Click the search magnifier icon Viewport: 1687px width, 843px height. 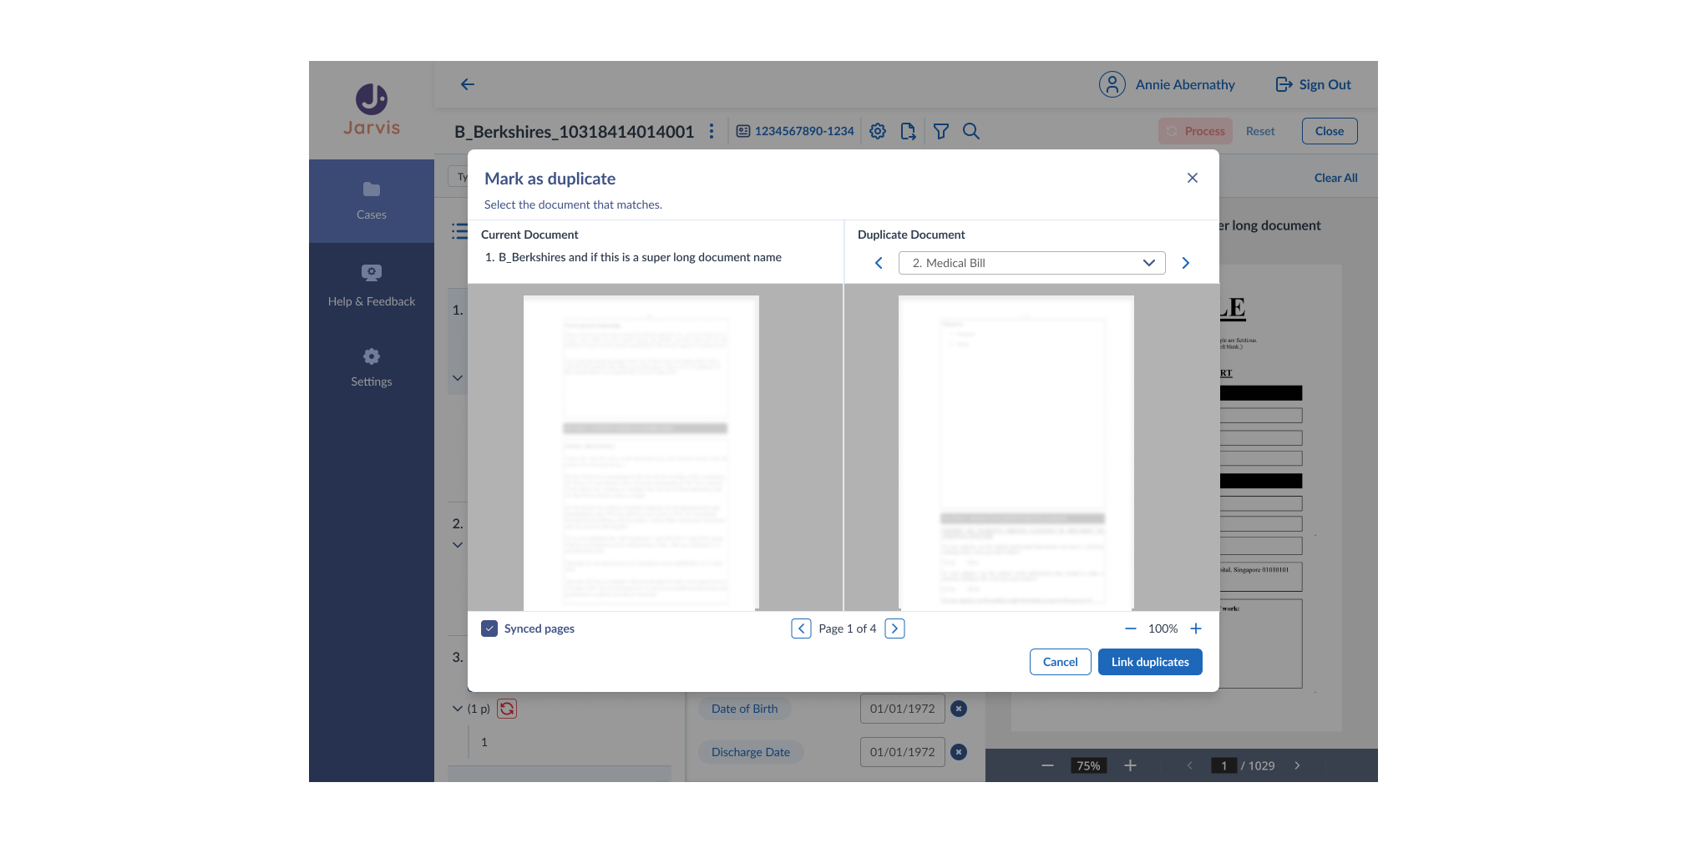click(x=971, y=131)
